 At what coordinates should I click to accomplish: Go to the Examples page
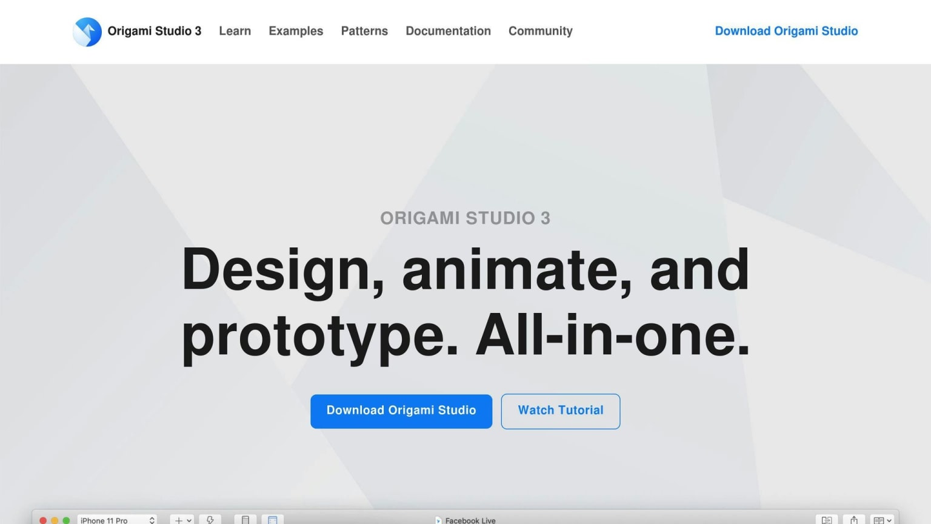[296, 31]
